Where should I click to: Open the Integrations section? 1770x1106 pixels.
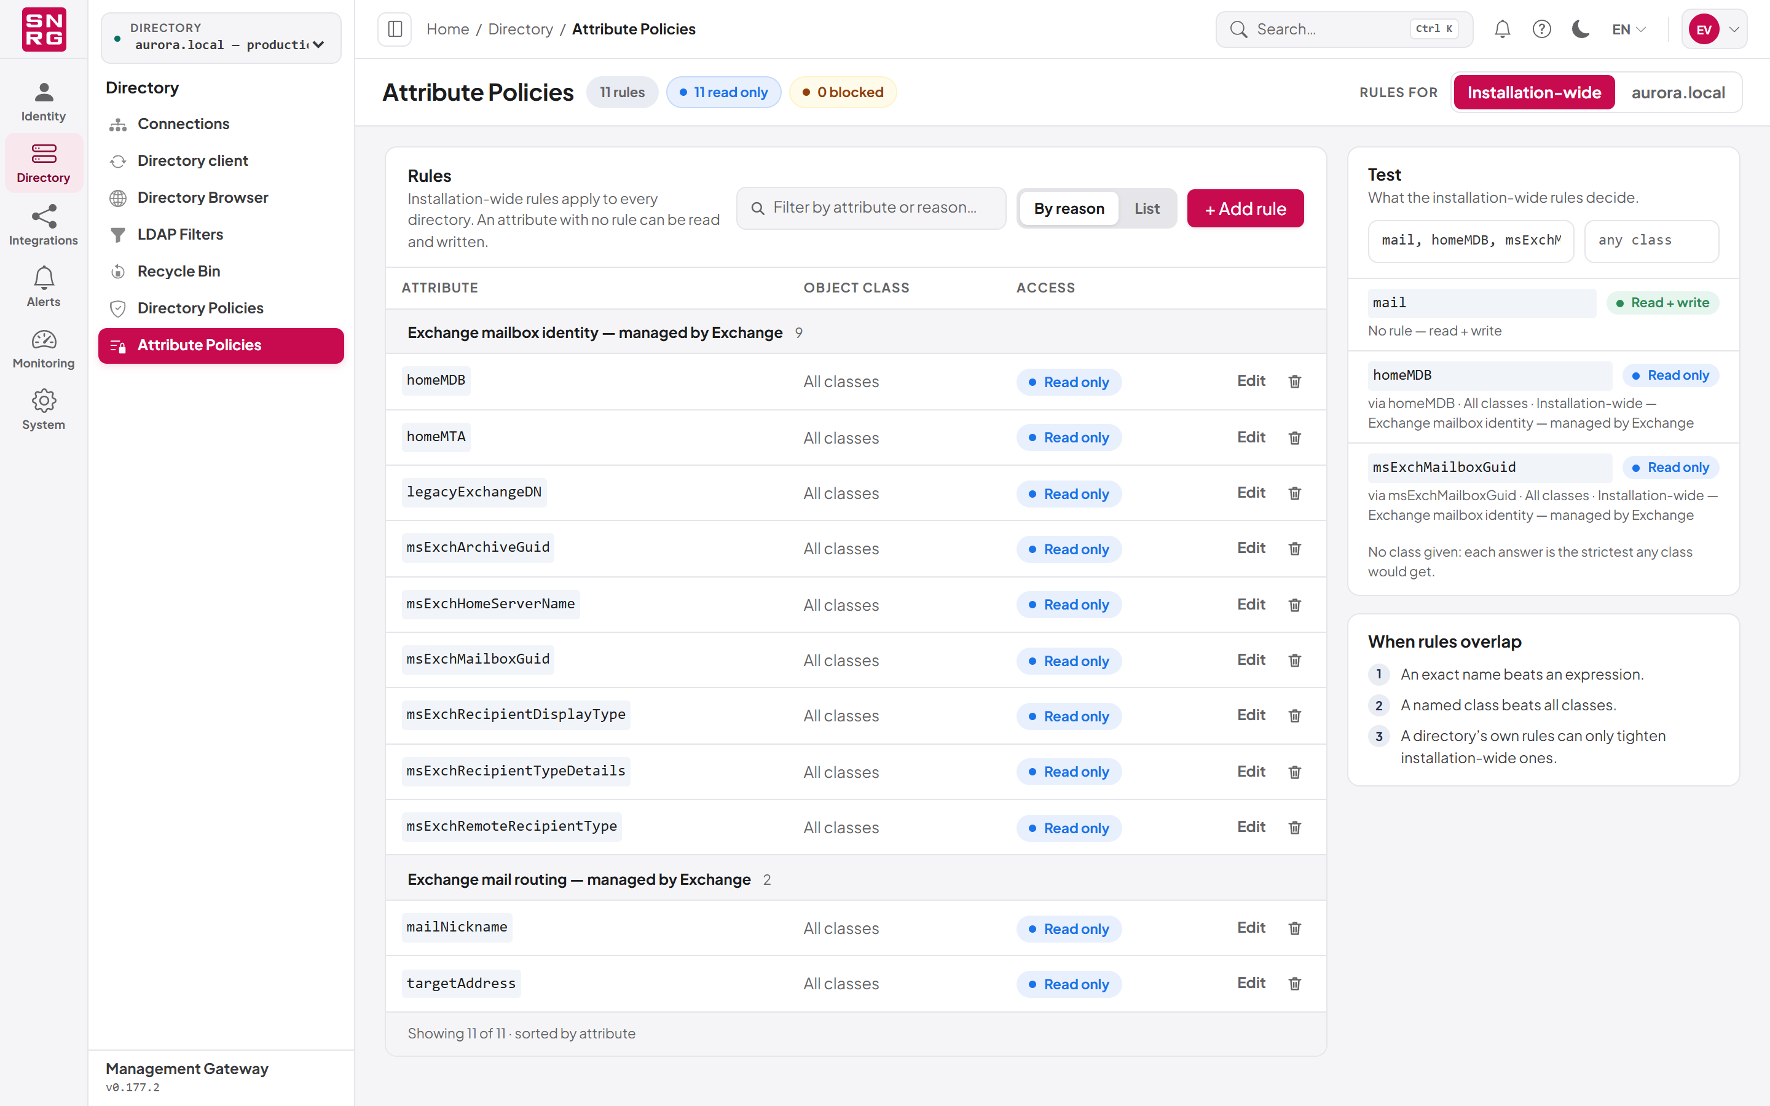tap(43, 226)
